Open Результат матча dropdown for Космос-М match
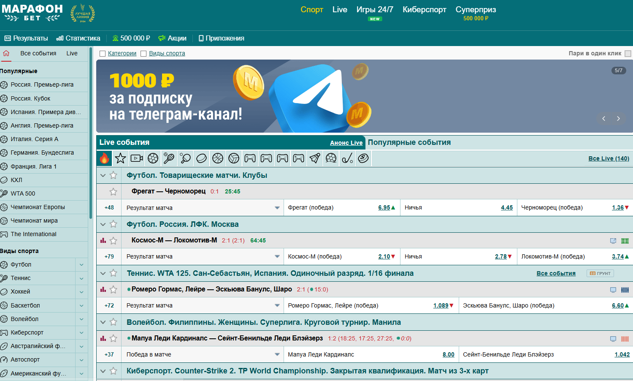The width and height of the screenshot is (633, 381). click(203, 257)
